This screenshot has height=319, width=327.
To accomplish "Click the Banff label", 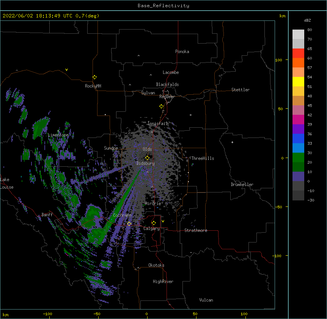I will coord(47,215).
